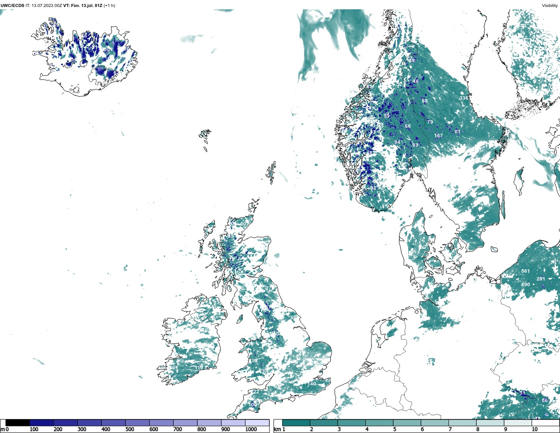This screenshot has height=433, width=560.
Task: Click the "167" value over Sweden
Action: point(438,135)
